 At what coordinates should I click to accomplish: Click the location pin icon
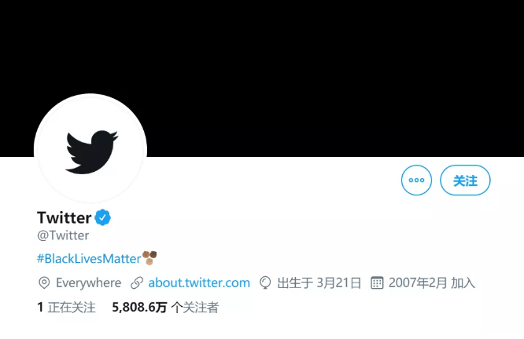44,283
